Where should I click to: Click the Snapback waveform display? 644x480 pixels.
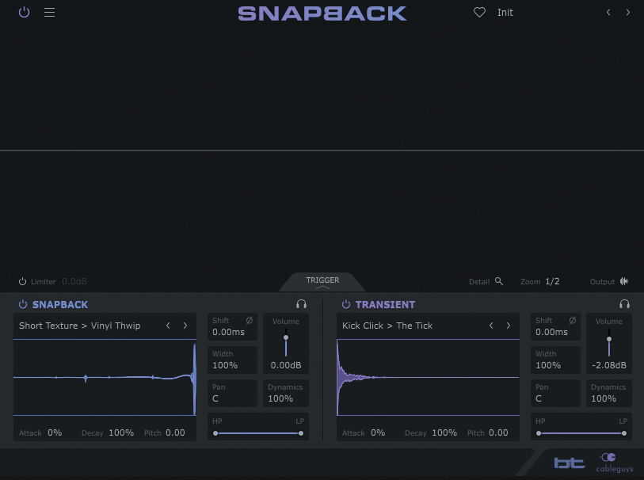pos(105,377)
